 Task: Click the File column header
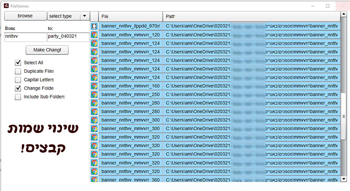point(130,17)
